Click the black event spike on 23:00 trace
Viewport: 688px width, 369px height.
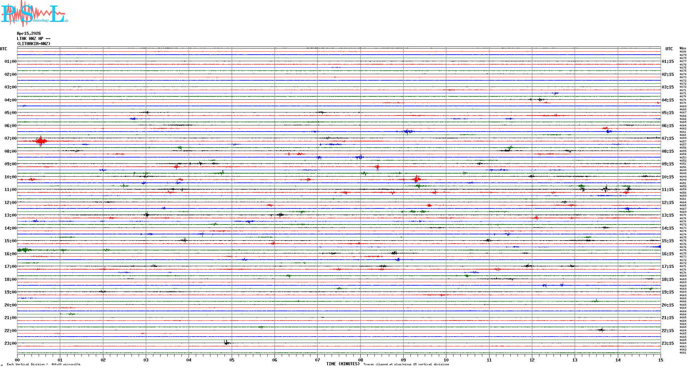pyautogui.click(x=226, y=343)
